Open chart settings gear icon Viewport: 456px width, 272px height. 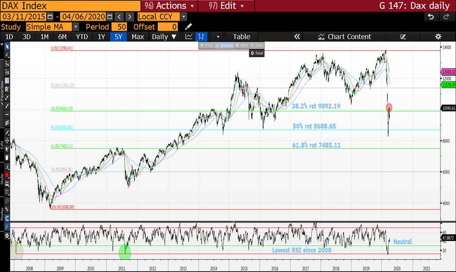click(x=438, y=36)
